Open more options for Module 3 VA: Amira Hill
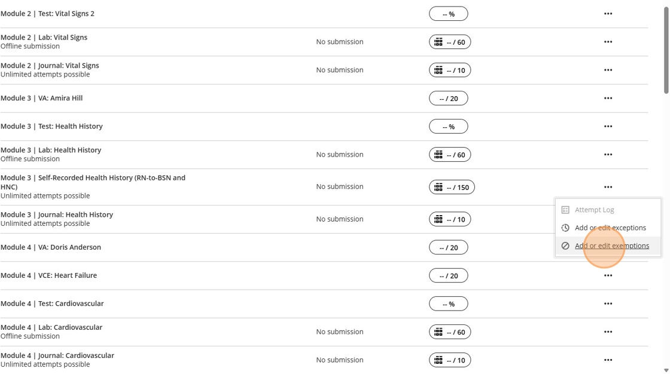This screenshot has height=374, width=670. tap(608, 98)
